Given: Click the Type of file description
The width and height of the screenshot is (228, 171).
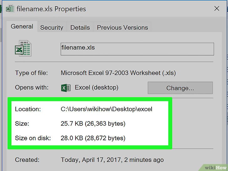Looking at the screenshot, I should pyautogui.click(x=118, y=73).
